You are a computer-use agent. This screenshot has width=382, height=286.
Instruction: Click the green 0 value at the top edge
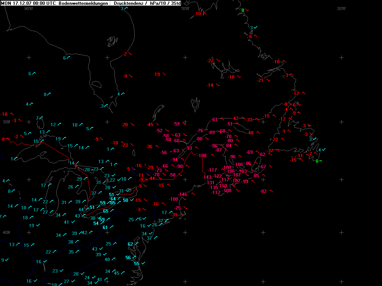(243, 10)
